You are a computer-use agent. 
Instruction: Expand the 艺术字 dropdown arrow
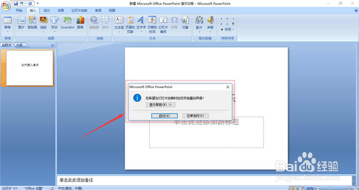click(x=141, y=32)
